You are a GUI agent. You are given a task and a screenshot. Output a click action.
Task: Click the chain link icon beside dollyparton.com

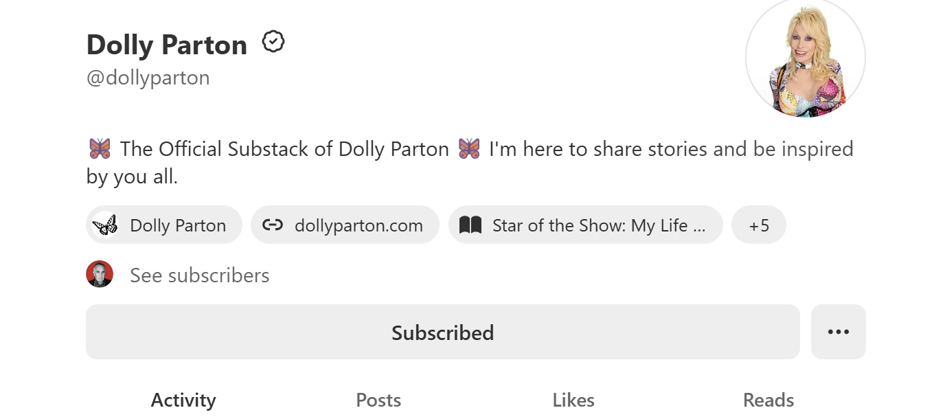click(273, 225)
